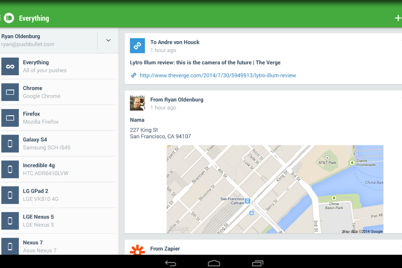Click the "Everything" title in header
The image size is (402, 268).
(34, 18)
